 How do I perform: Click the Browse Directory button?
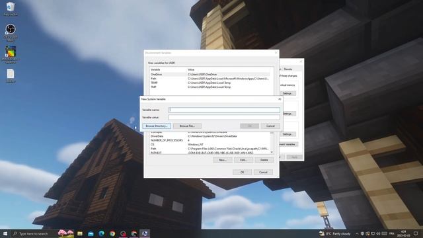point(157,126)
